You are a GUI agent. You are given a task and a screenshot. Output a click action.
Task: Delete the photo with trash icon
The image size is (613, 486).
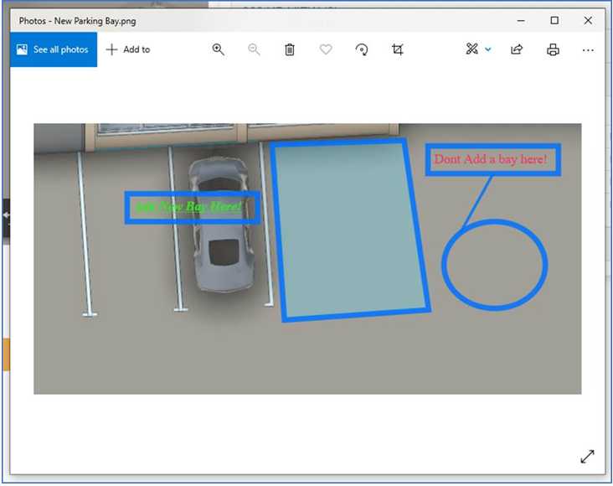point(290,49)
